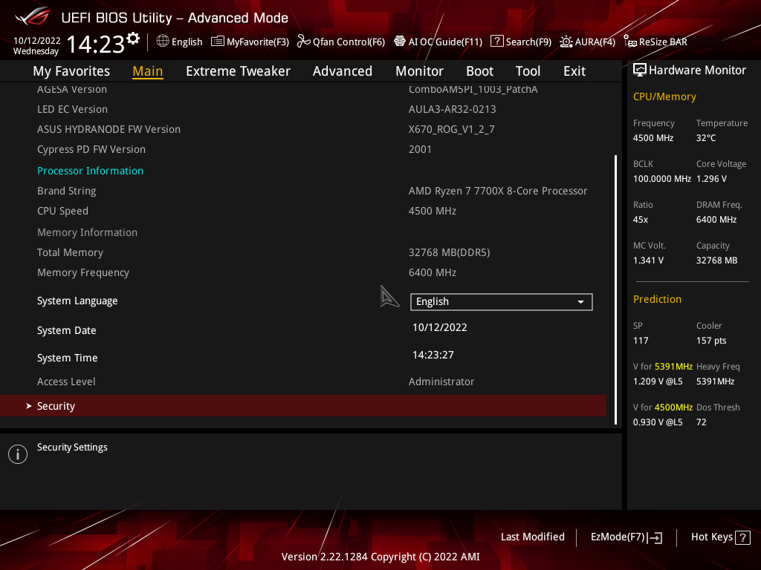Click MyFavorite(F3) label
Screen dimensions: 761x570
[258, 42]
